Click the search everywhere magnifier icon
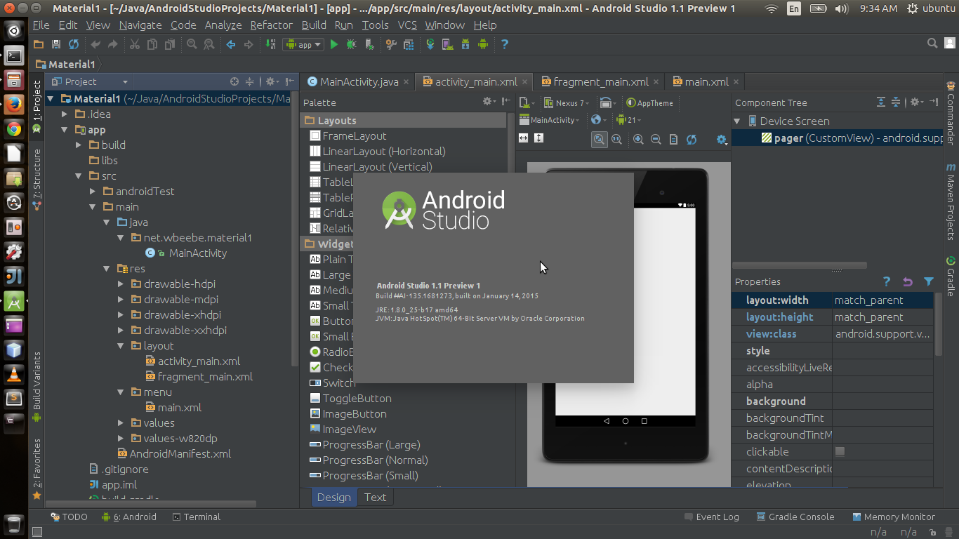The height and width of the screenshot is (539, 959). pyautogui.click(x=932, y=44)
